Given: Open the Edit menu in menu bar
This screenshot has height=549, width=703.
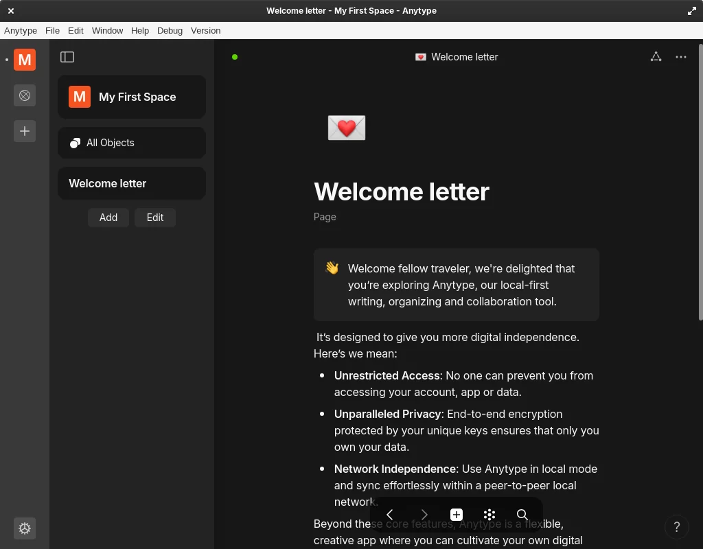Looking at the screenshot, I should [76, 30].
